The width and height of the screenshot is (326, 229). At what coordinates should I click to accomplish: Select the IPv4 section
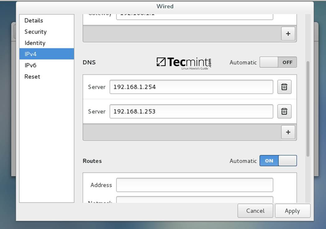point(31,54)
